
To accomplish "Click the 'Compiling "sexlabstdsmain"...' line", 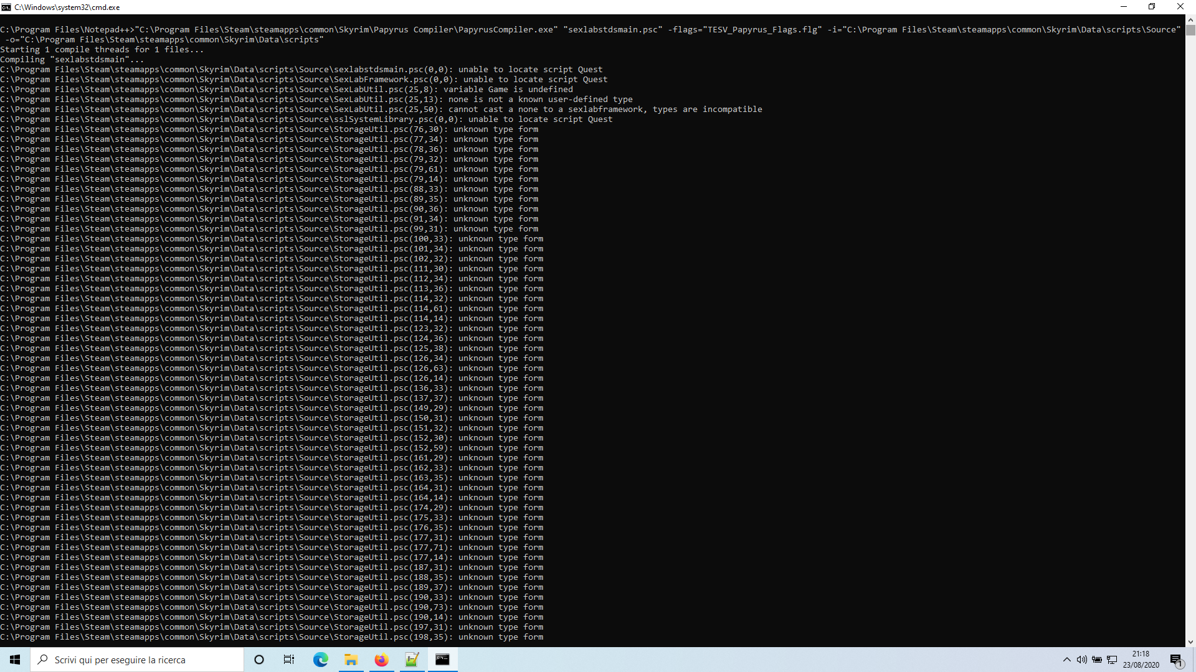I will (72, 60).
